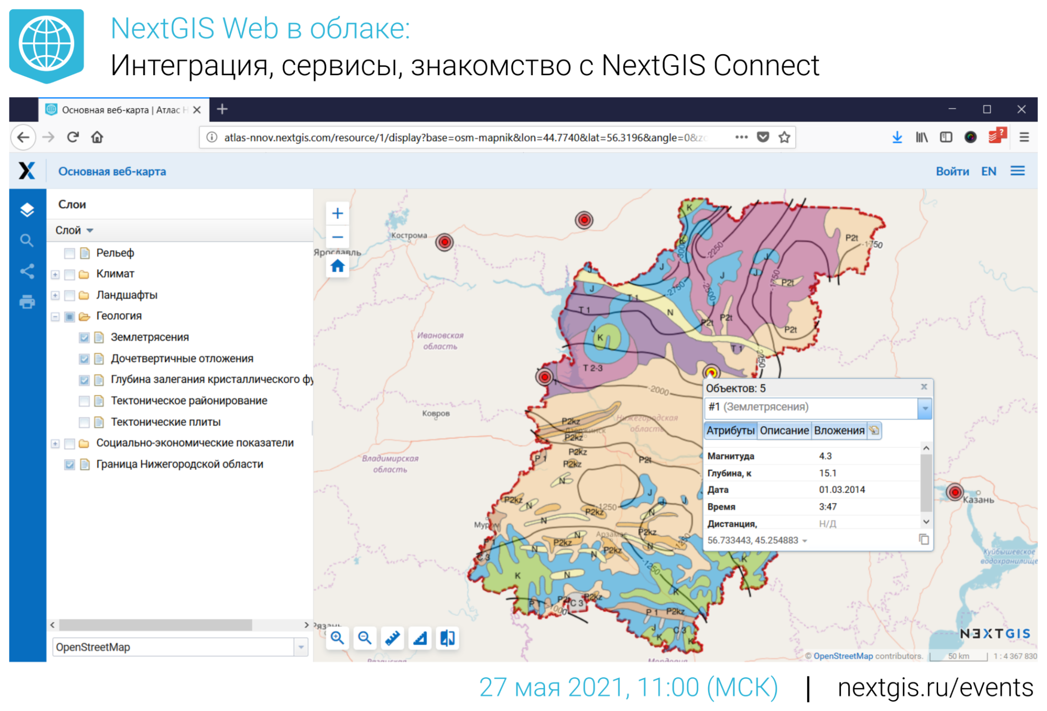Open the Основная веб-карта title link
1047x711 pixels.
pos(112,171)
